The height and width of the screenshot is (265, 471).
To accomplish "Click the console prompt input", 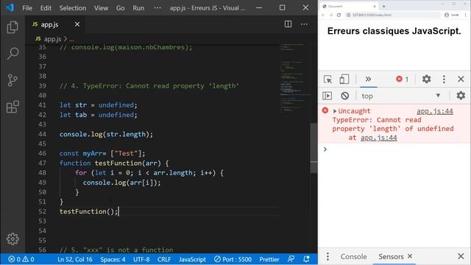I will point(398,149).
